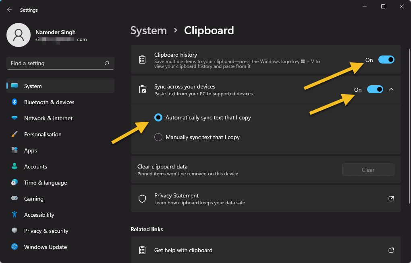This screenshot has height=263, width=411.
Task: Click the Sync across your devices heading
Action: 185,86
